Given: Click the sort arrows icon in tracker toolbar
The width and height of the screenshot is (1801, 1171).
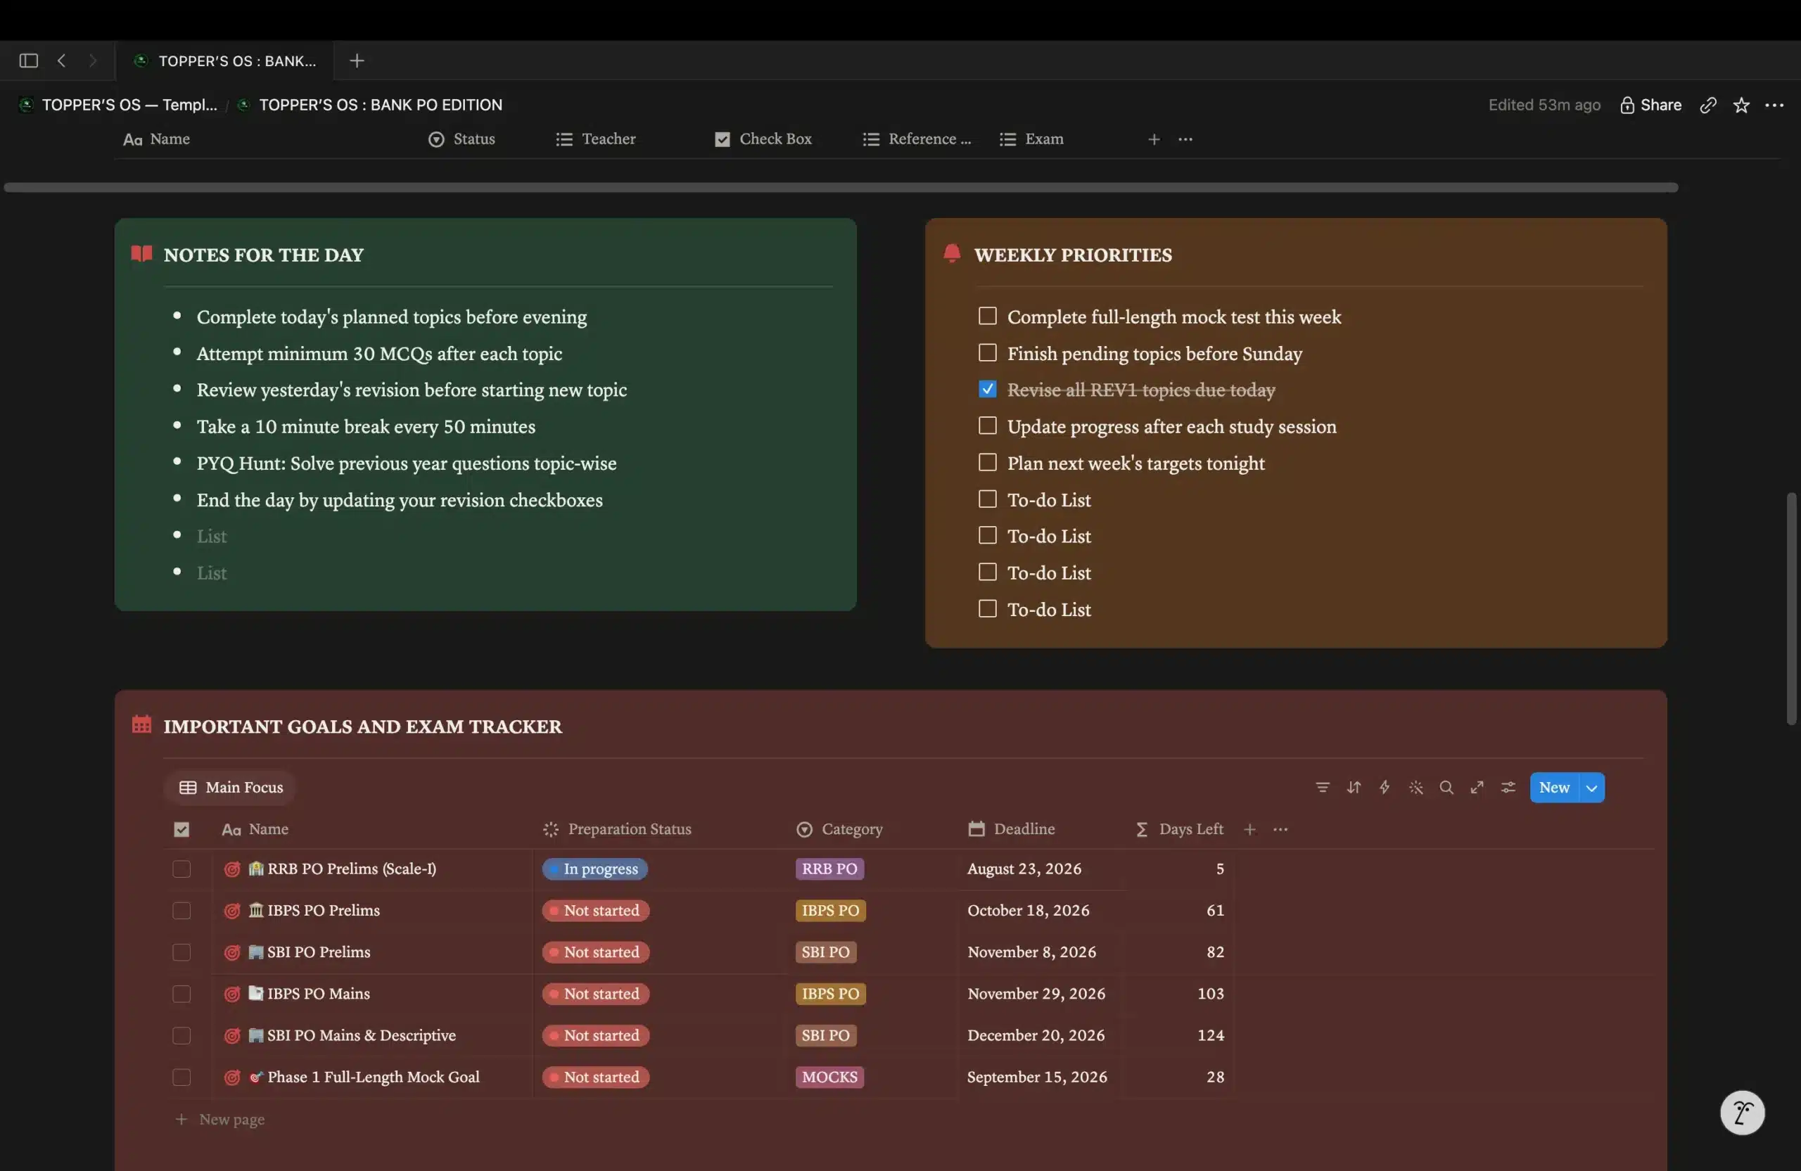Looking at the screenshot, I should point(1353,788).
